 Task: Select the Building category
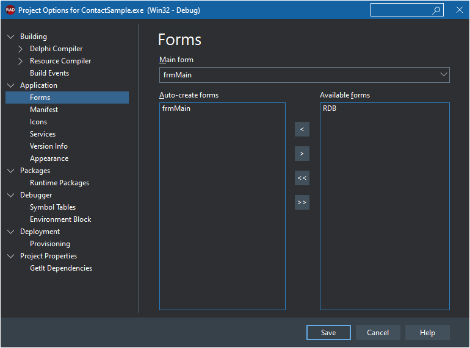tap(34, 37)
